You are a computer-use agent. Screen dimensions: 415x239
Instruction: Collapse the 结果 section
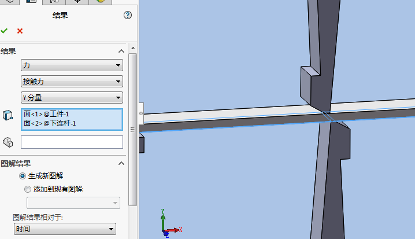click(121, 51)
